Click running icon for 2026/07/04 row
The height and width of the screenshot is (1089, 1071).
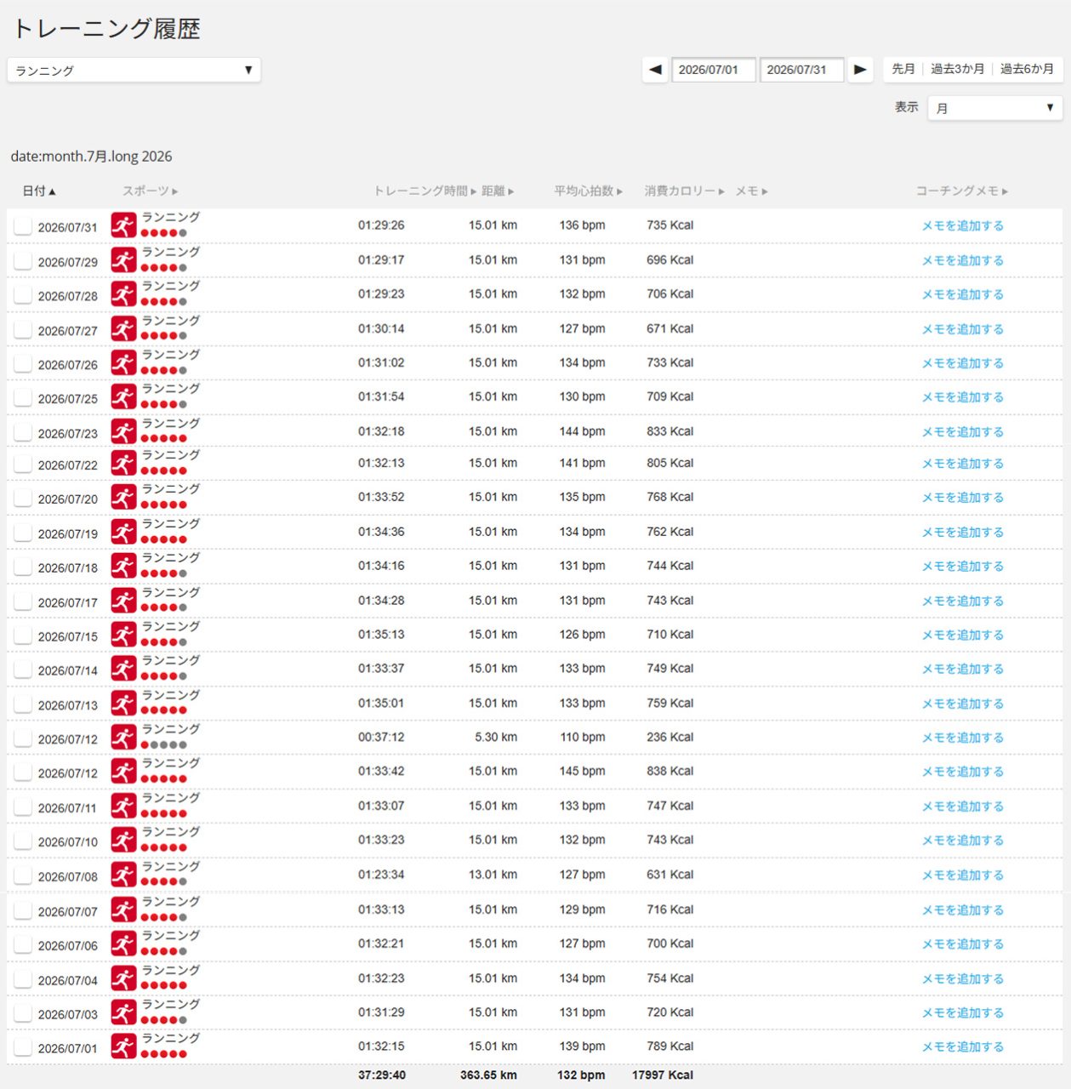tap(124, 979)
